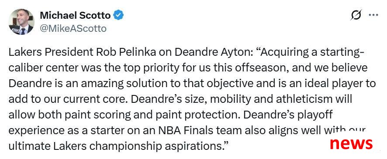Open the @MikeAScotto handle link
Image resolution: width=387 pixels, height=159 pixels.
73,29
